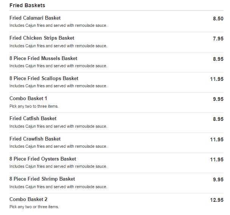Viewport: 230px width, 215px height.
Task: Click the 8.95 Fried Catfish price
Action: [218, 119]
